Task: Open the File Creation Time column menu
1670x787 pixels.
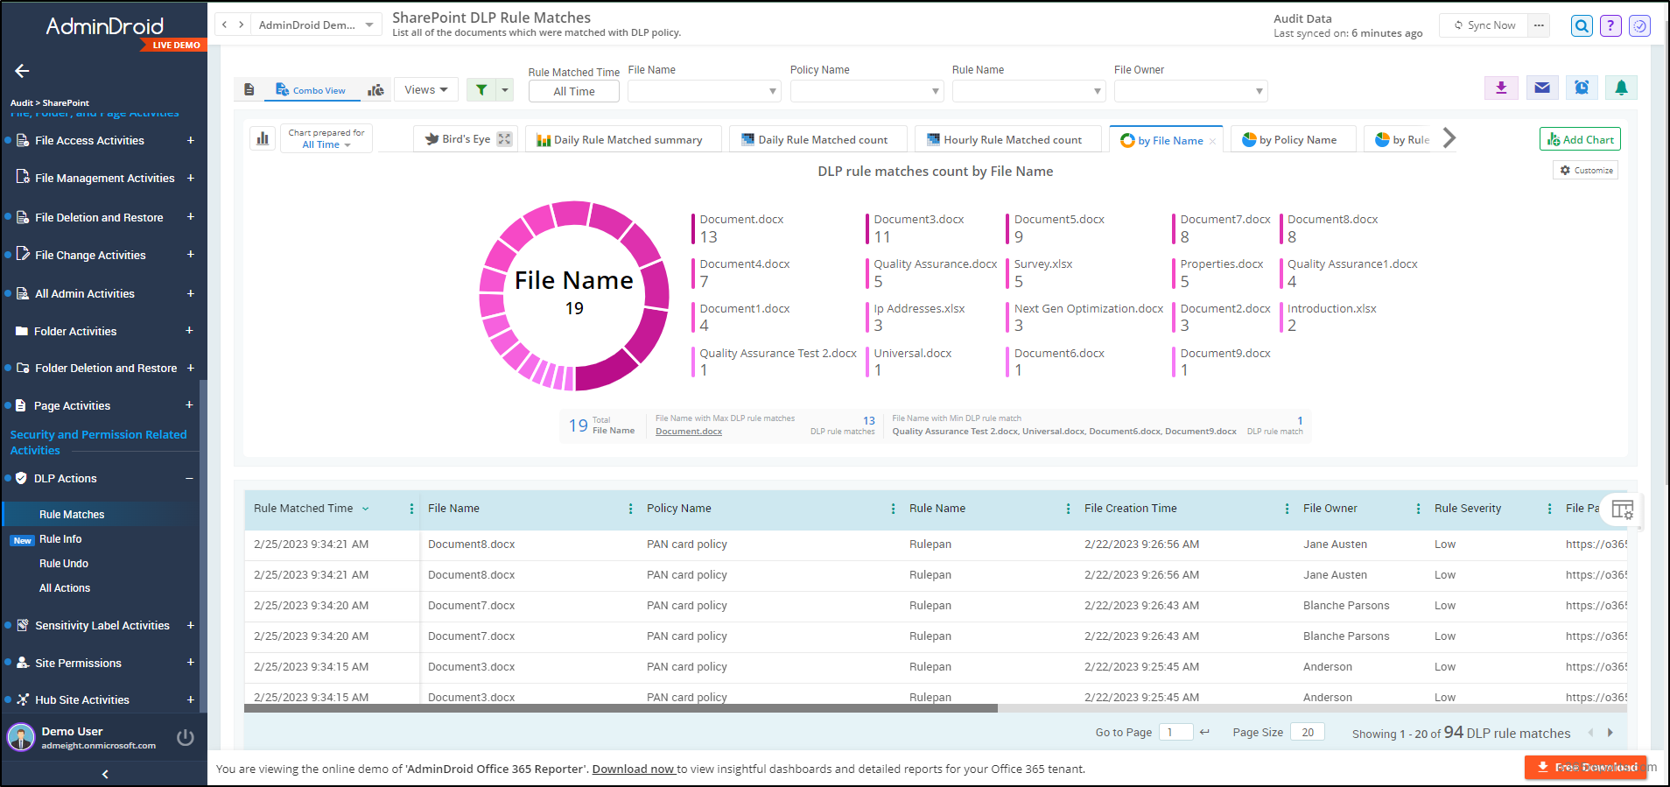Action: (1287, 509)
